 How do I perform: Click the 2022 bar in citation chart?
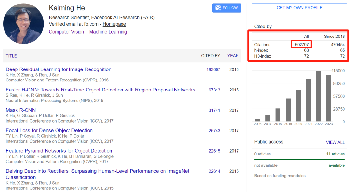click(x=319, y=96)
